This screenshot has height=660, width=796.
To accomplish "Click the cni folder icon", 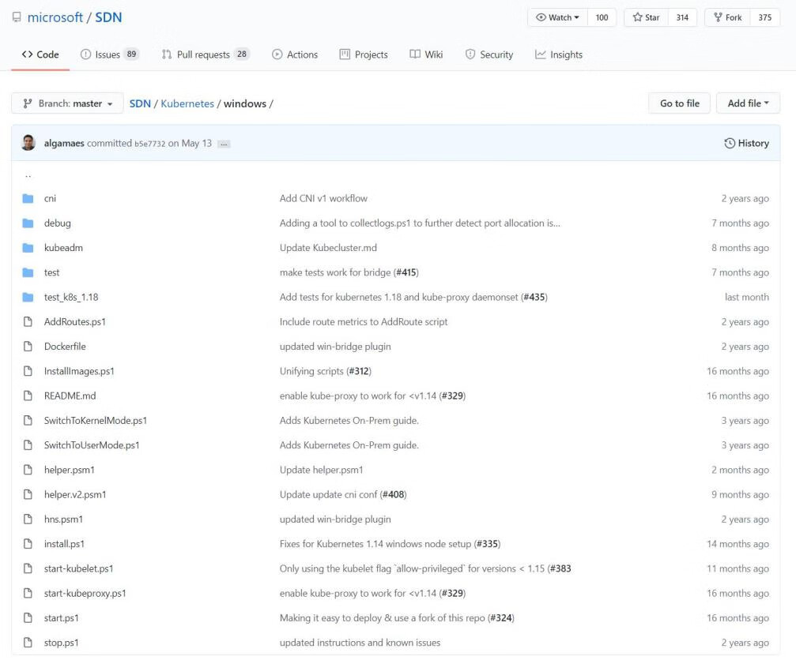I will point(28,199).
